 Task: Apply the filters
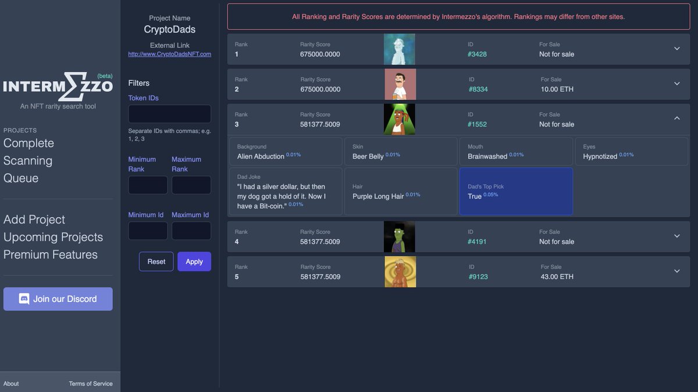pos(194,261)
